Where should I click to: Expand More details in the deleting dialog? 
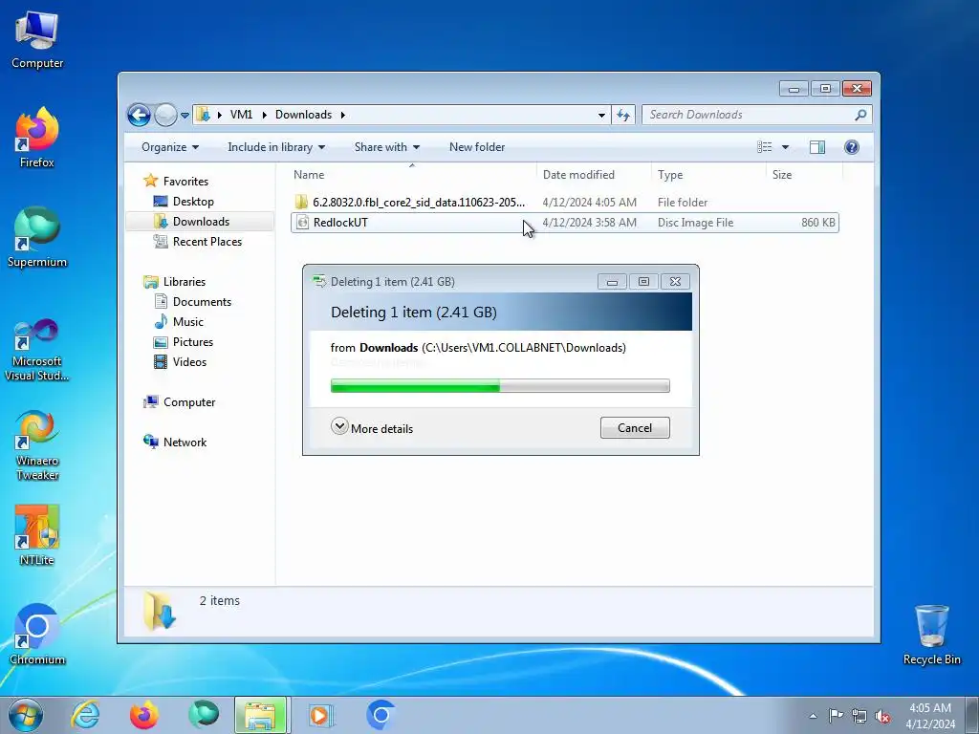tap(372, 428)
